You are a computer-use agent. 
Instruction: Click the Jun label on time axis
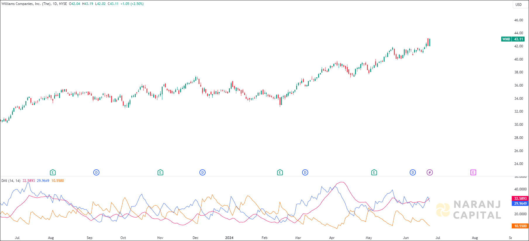coord(406,238)
